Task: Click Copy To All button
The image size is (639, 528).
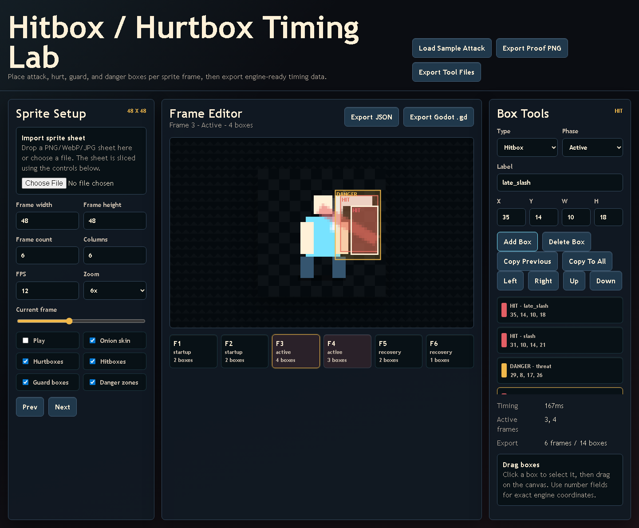Action: click(587, 261)
